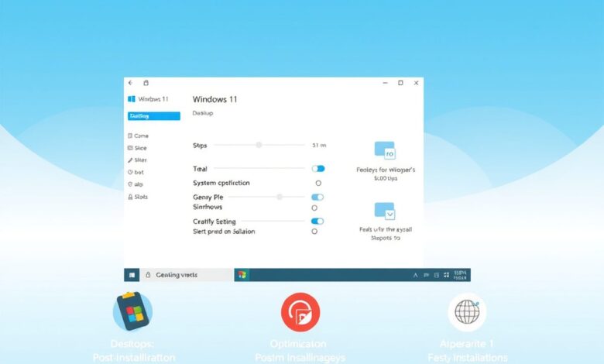This screenshot has height=364, width=604.
Task: Toggle the Genry Ple switch
Action: 317,197
